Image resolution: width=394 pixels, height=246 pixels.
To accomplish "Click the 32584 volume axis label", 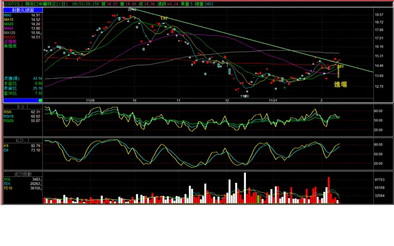I will pyautogui.click(x=380, y=196).
